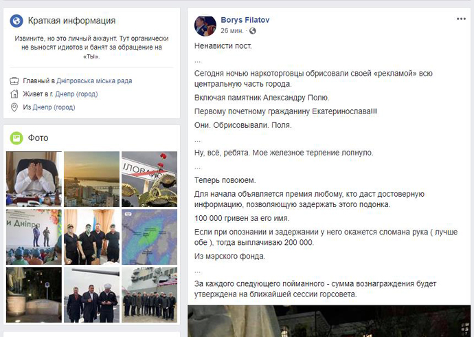Open the post options three-dots menu
The image size is (474, 337).
point(461,19)
